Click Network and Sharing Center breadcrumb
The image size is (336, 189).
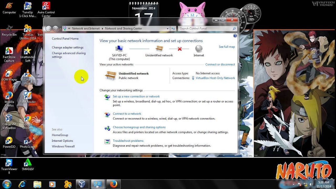[124, 29]
